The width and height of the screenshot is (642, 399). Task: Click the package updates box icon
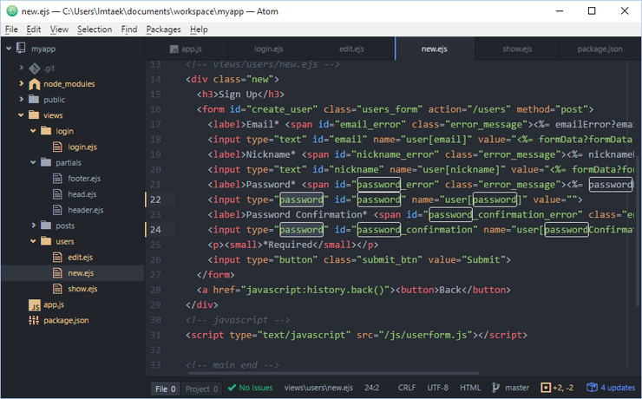point(592,388)
